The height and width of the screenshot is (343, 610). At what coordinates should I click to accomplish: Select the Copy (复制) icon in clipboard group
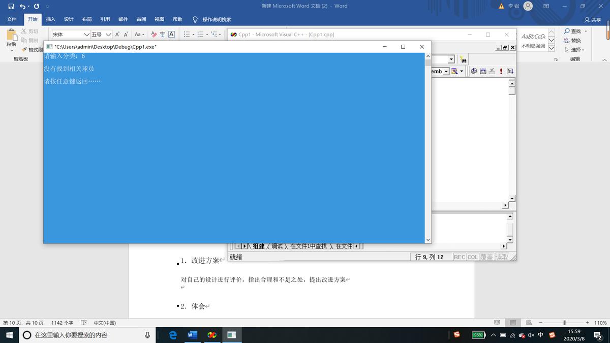click(23, 40)
